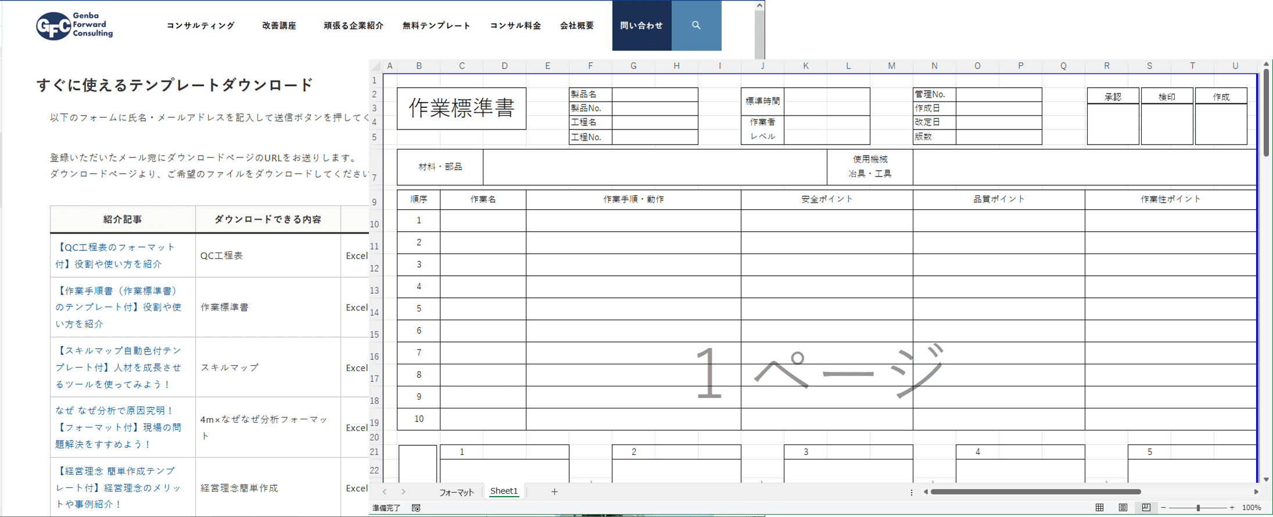This screenshot has height=517, width=1273.
Task: Click the browser page scrollbar thumb
Action: pyautogui.click(x=759, y=35)
